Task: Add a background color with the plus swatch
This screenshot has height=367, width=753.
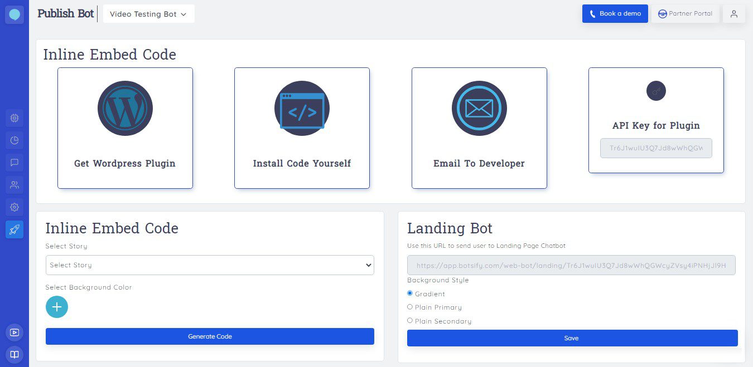Action: 56,306
